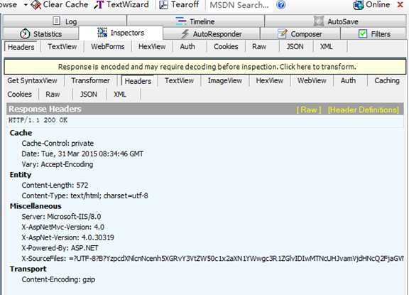Image resolution: width=409 pixels, height=295 pixels.
Task: Open response TextView tab
Action: pos(179,80)
